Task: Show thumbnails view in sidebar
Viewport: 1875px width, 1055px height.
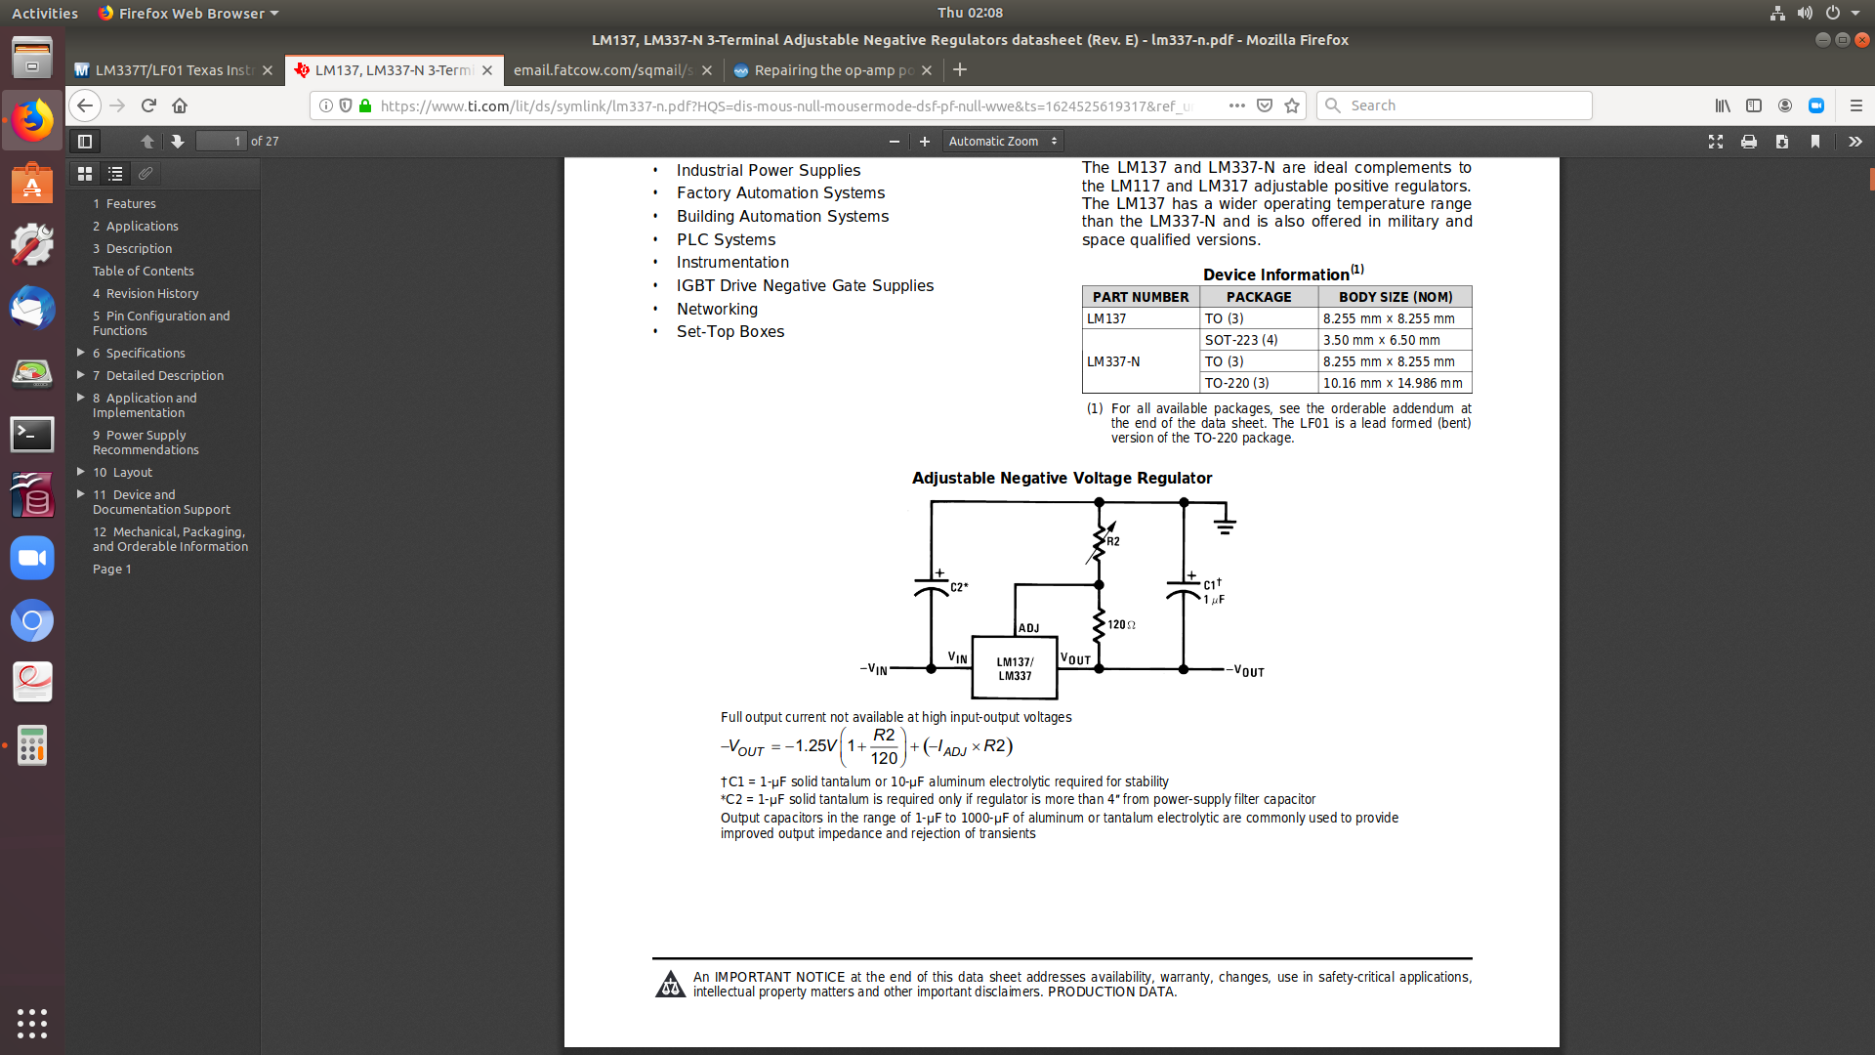Action: [x=85, y=173]
